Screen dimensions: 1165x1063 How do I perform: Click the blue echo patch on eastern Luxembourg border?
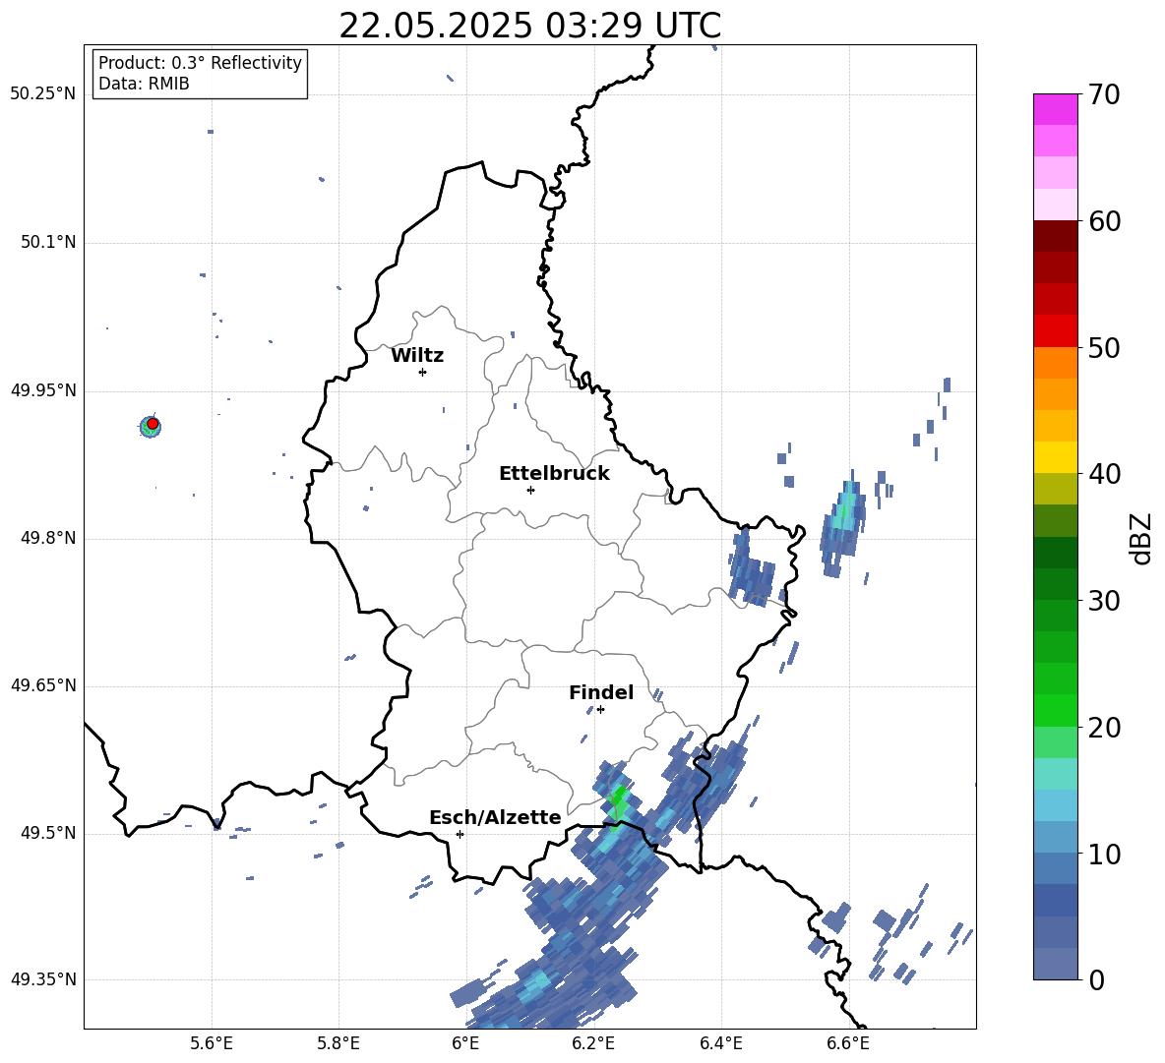click(751, 568)
